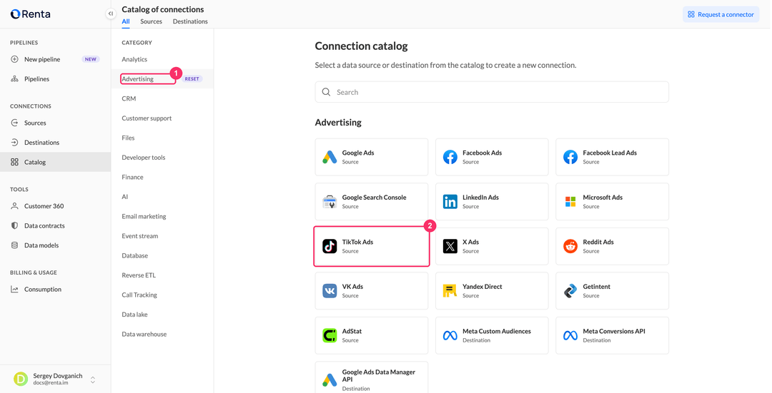772x393 pixels.
Task: Click the catalog Search field
Action: click(492, 92)
